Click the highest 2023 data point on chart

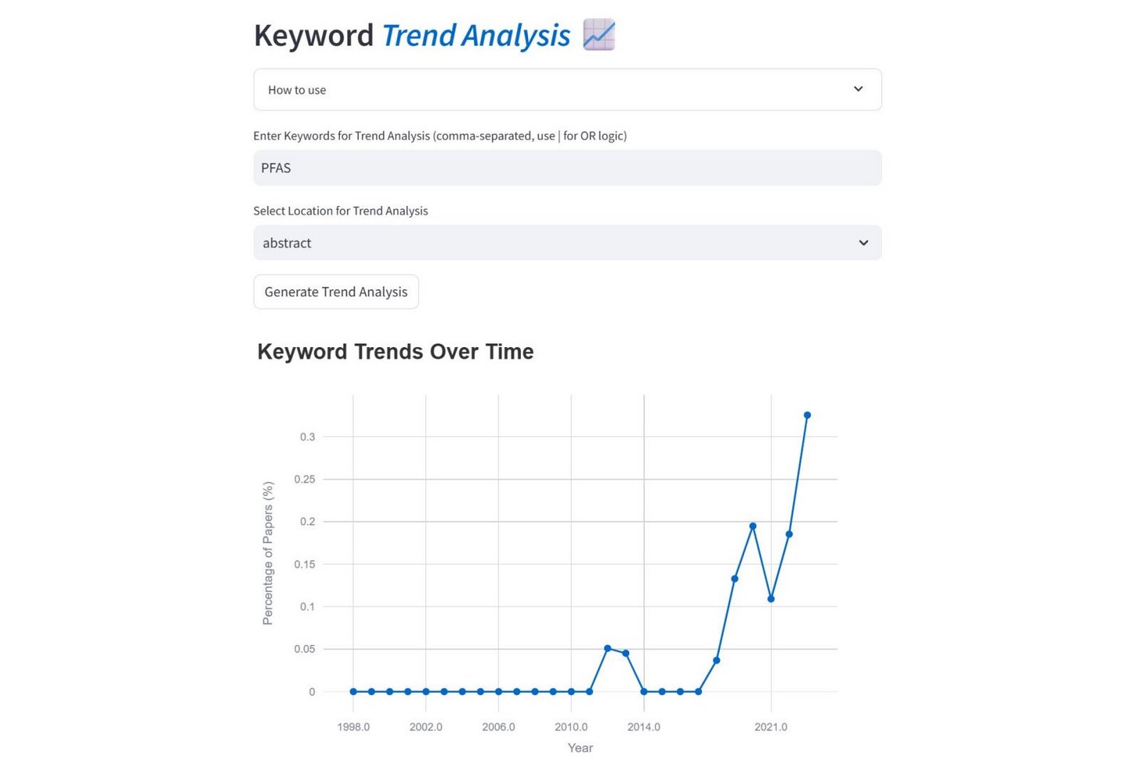tap(807, 415)
